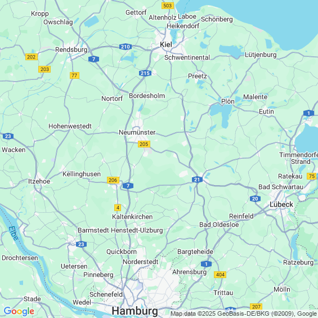The height and width of the screenshot is (318, 318).
Task: Select the Hamburg city label
Action: (x=135, y=311)
